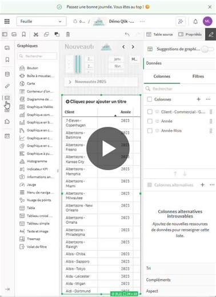Expand the Compléments section
The height and width of the screenshot is (297, 216).
[179, 280]
